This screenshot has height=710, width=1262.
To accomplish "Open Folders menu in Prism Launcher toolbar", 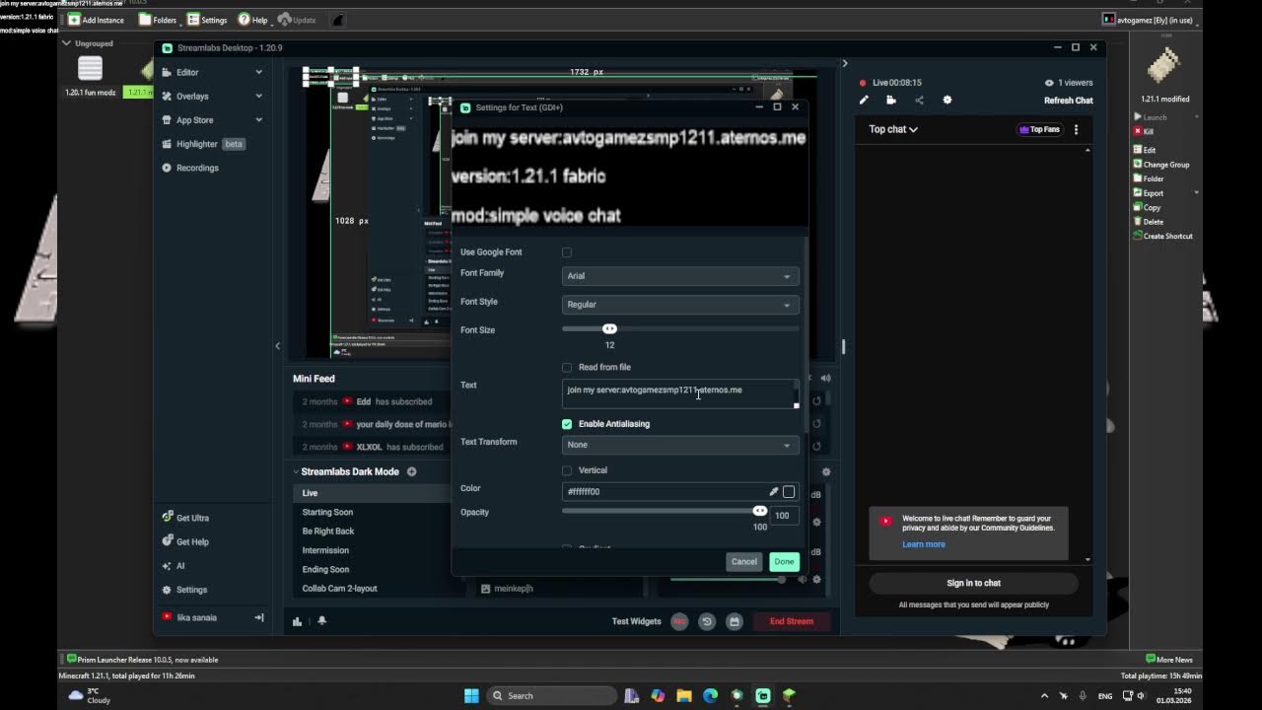I will (158, 20).
